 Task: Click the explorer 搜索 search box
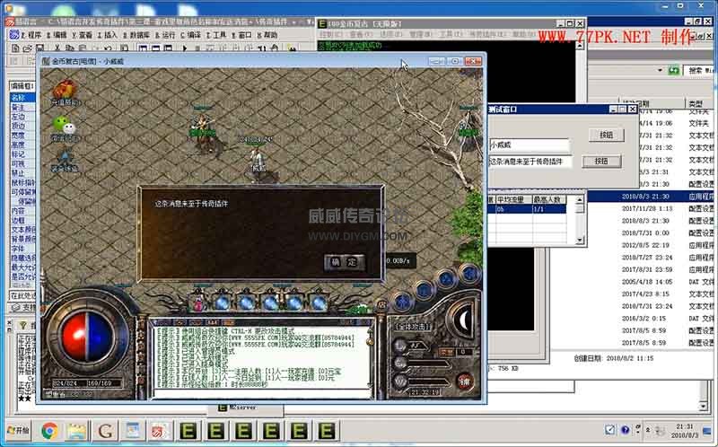point(700,71)
